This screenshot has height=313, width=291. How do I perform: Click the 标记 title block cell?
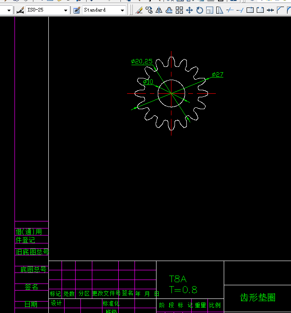55,294
